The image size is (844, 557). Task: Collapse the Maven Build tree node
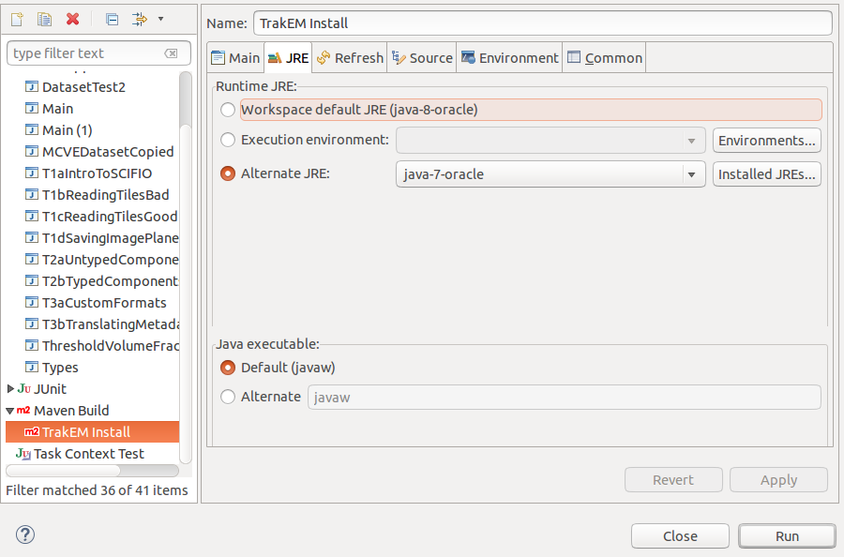(x=9, y=410)
